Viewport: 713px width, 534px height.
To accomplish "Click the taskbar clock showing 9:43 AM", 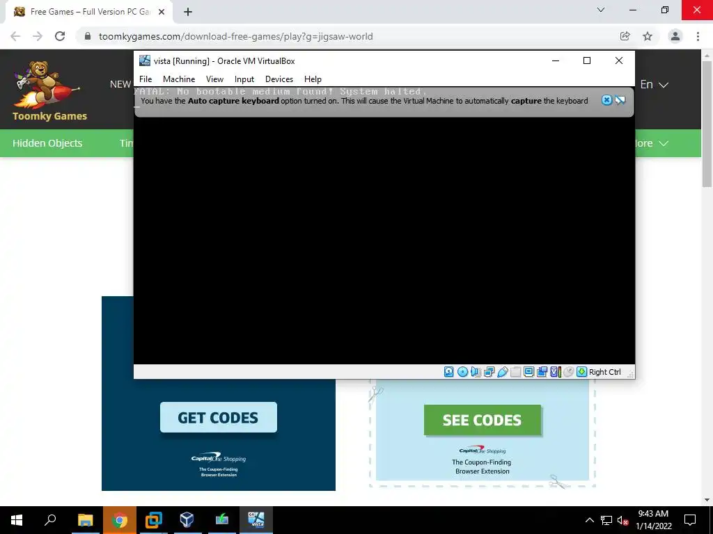I will [x=653, y=520].
